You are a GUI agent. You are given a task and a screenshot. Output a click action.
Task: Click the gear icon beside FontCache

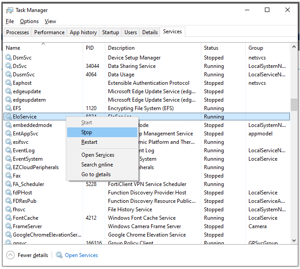[x=8, y=218]
